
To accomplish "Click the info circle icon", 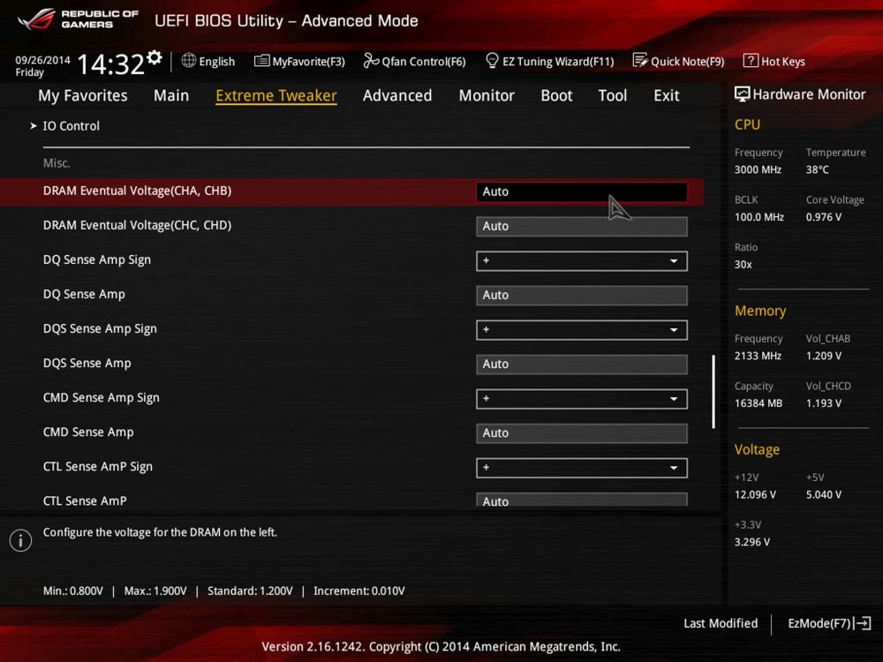I will (x=21, y=540).
